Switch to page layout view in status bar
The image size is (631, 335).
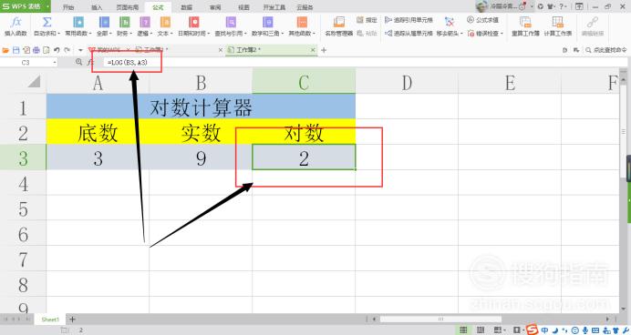click(x=481, y=330)
